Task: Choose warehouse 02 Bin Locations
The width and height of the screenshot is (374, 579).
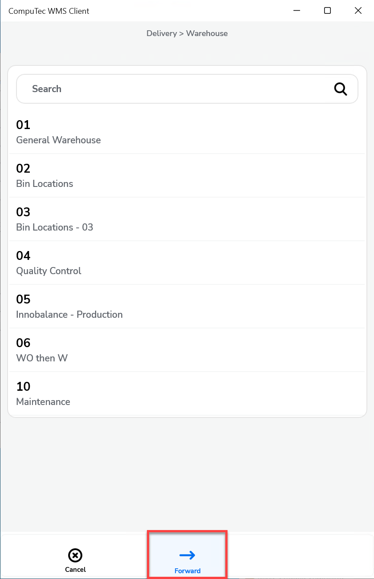Action: click(187, 175)
